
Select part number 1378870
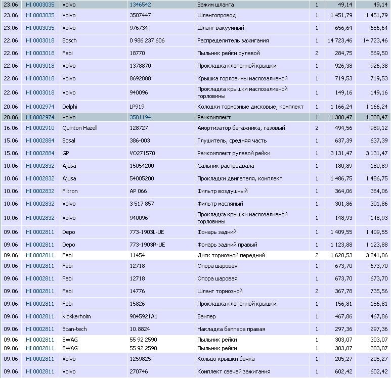(140, 66)
